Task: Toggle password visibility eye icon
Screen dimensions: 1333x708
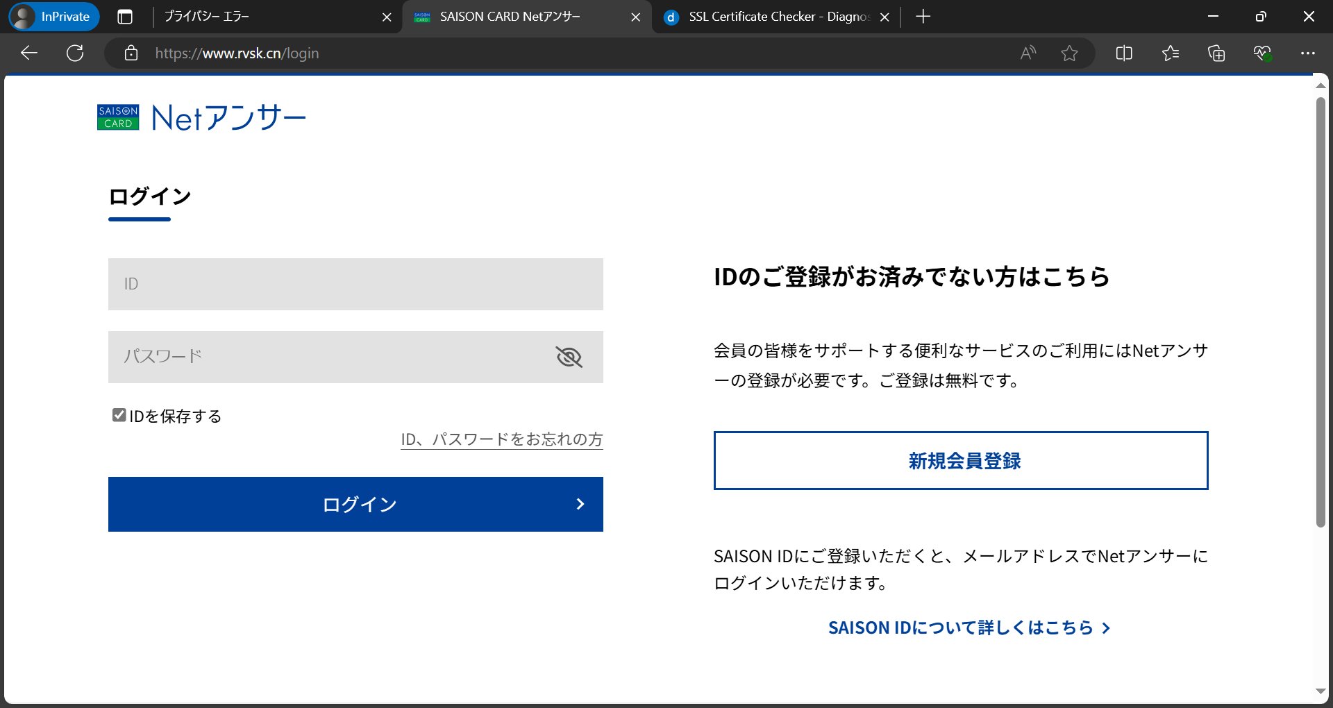Action: coord(569,357)
